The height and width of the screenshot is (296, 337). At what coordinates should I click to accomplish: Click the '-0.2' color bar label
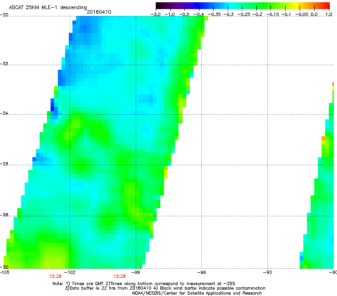[257, 15]
